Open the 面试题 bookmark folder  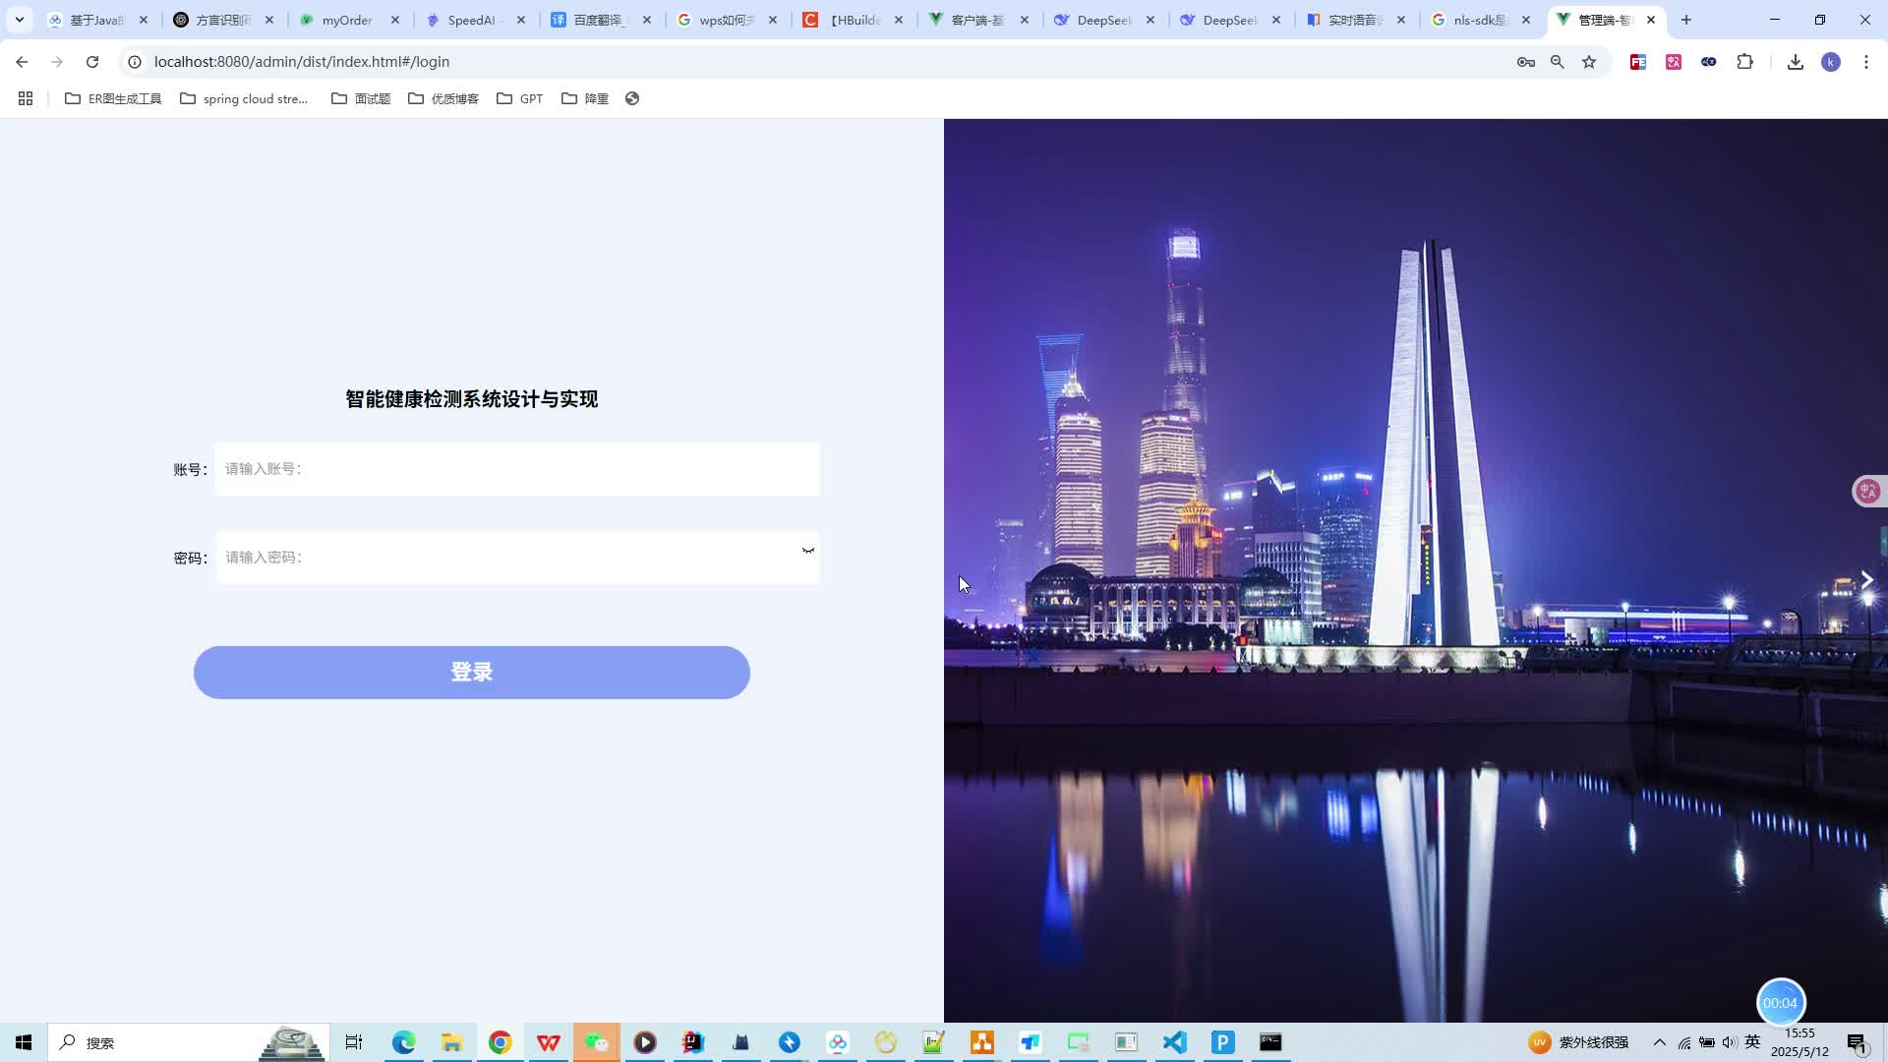click(x=361, y=98)
